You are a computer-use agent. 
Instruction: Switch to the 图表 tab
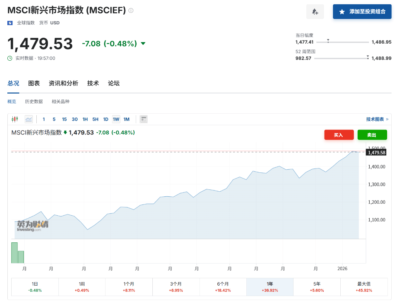click(34, 83)
